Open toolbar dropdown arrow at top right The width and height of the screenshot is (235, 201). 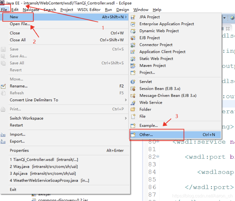[x=224, y=18]
